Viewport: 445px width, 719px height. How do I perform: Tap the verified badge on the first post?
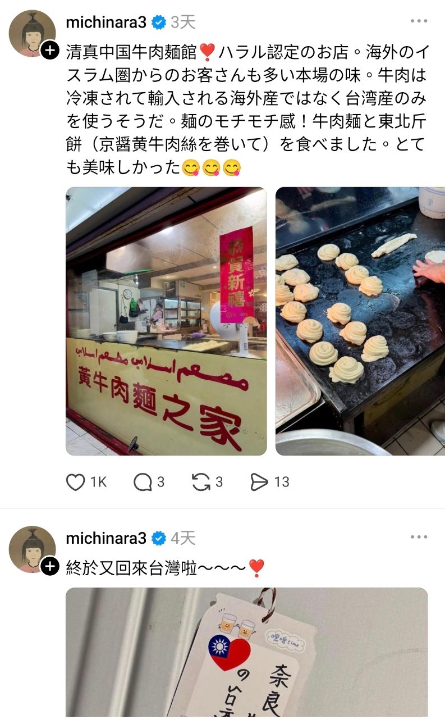click(x=159, y=22)
